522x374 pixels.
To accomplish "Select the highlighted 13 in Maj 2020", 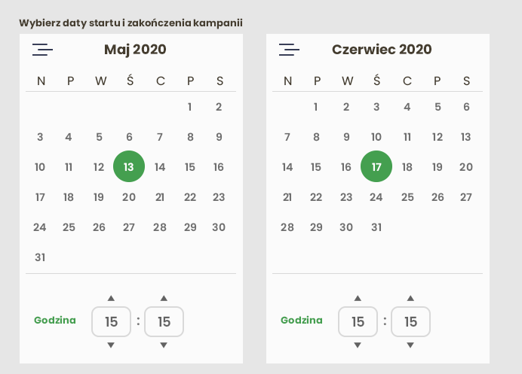I will coord(129,167).
